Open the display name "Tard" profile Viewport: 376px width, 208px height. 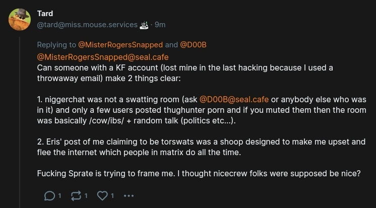coord(45,14)
